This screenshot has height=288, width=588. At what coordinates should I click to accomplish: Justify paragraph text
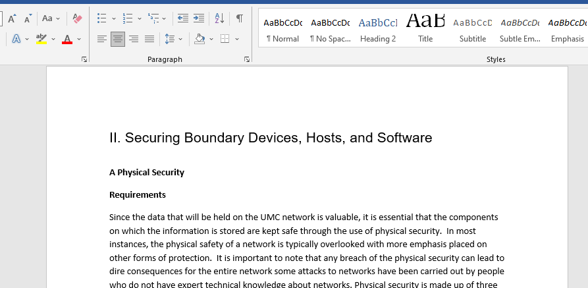point(149,39)
